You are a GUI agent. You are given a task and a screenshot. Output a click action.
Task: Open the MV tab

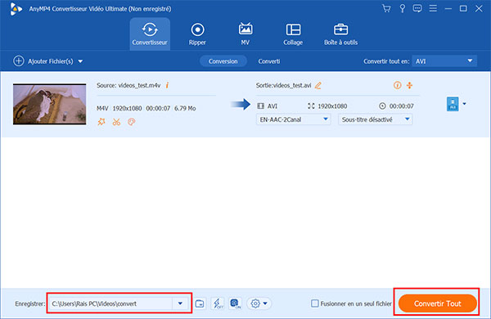tap(245, 34)
